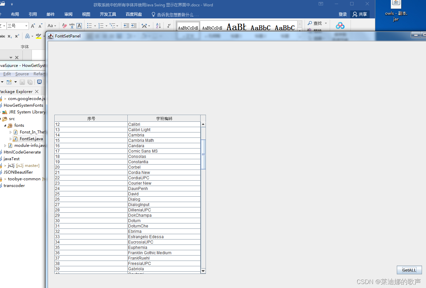The height and width of the screenshot is (288, 426).
Task: Apply bulleted list in Word
Action: pos(89,26)
